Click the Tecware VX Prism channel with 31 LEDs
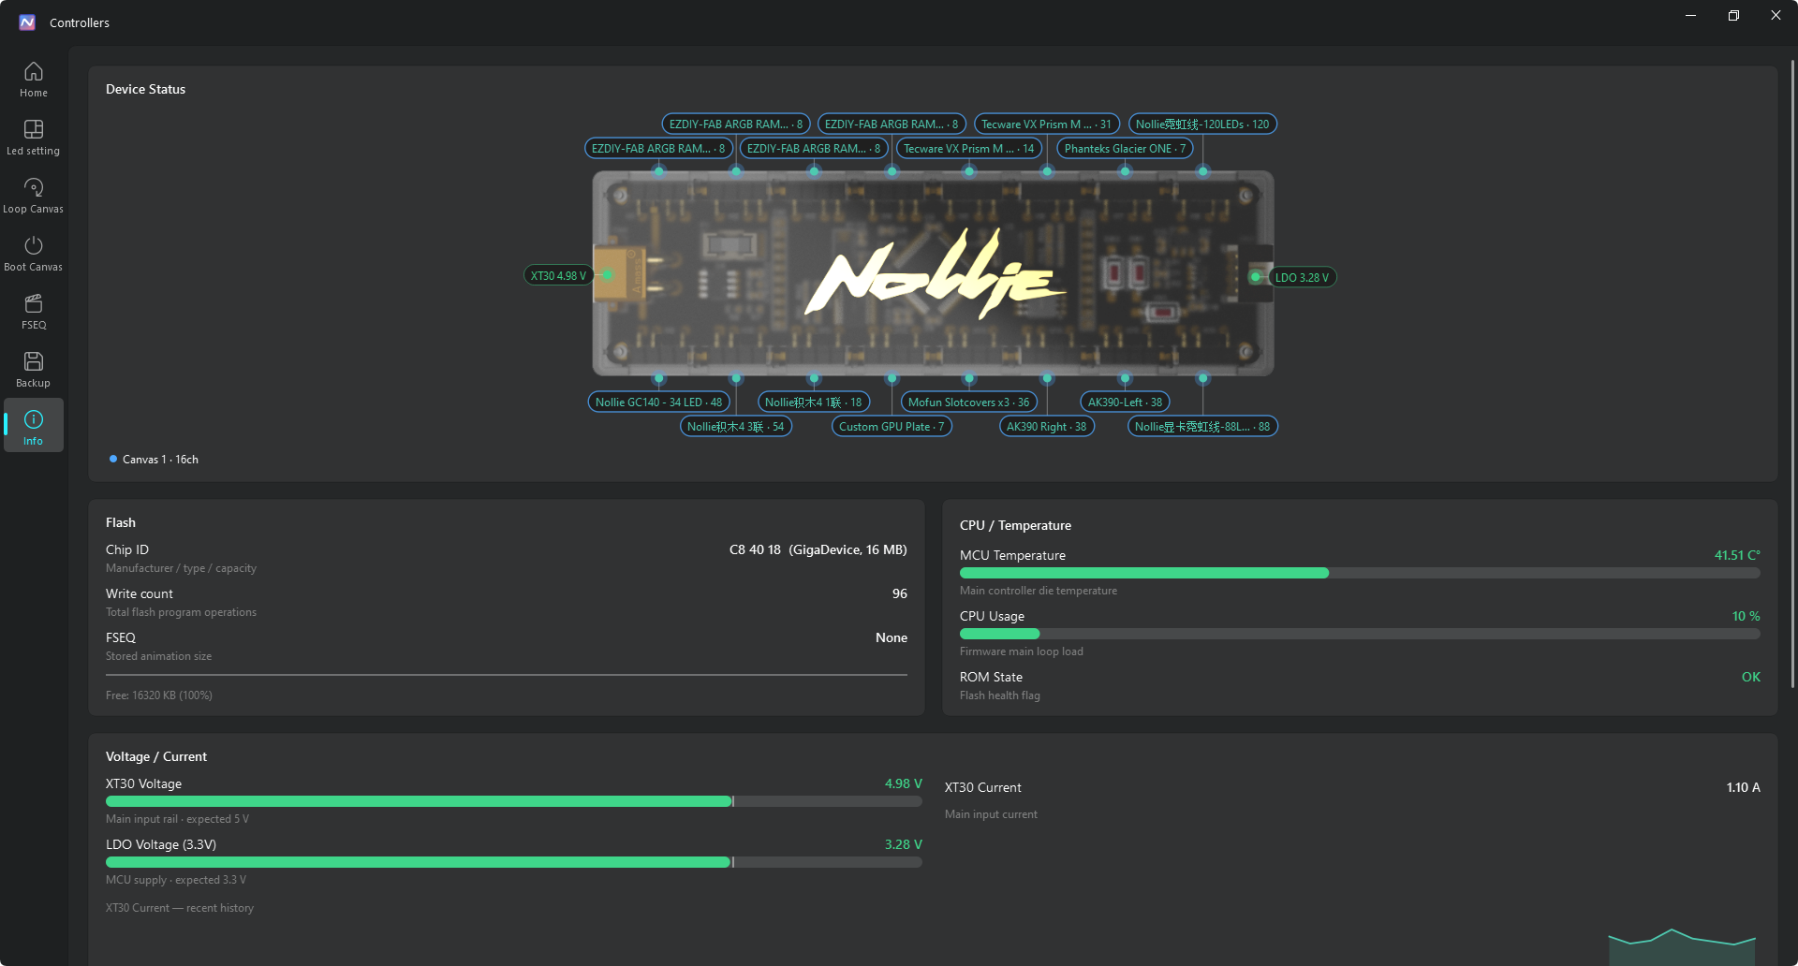The image size is (1798, 966). (1046, 124)
